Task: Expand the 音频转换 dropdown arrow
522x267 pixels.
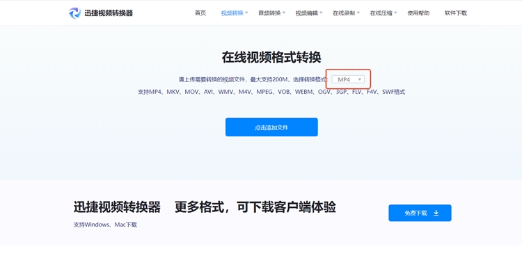Action: [x=284, y=13]
